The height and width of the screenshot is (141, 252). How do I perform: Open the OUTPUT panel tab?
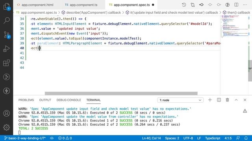coord(45,100)
